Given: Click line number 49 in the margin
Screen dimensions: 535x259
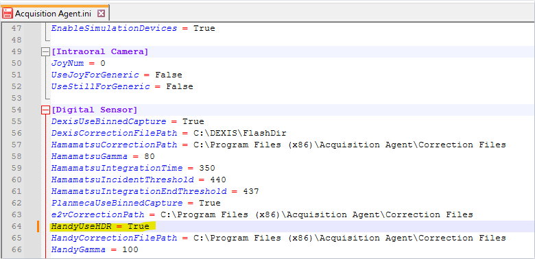Looking at the screenshot, I should click(16, 52).
